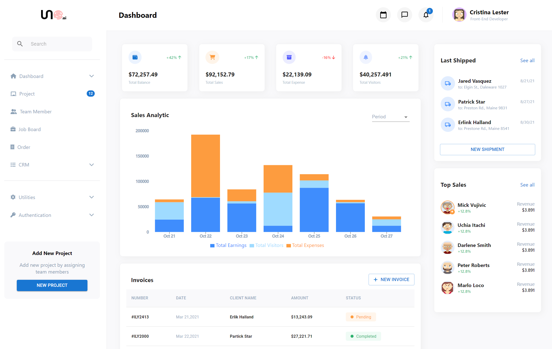The image size is (552, 349).
Task: Click the truck icon beside Jared Vasquez
Action: tap(448, 83)
